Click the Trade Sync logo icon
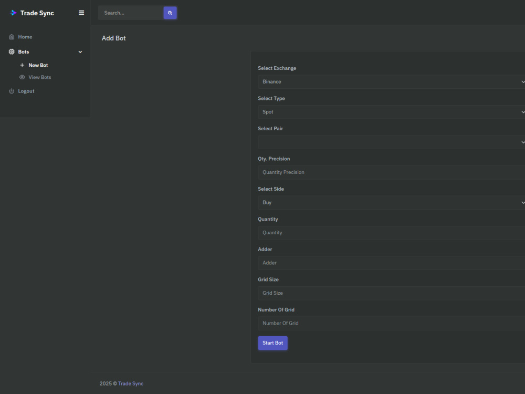Viewport: 525px width, 394px height. 13,13
